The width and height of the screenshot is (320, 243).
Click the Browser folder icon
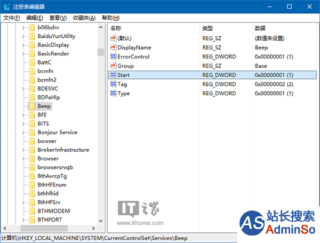[x=32, y=159]
